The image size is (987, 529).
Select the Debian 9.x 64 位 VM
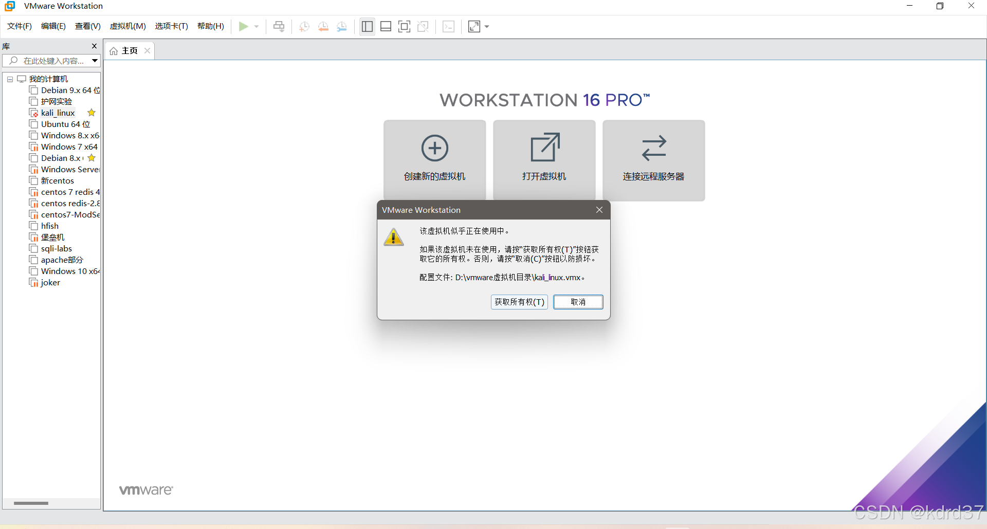(65, 90)
